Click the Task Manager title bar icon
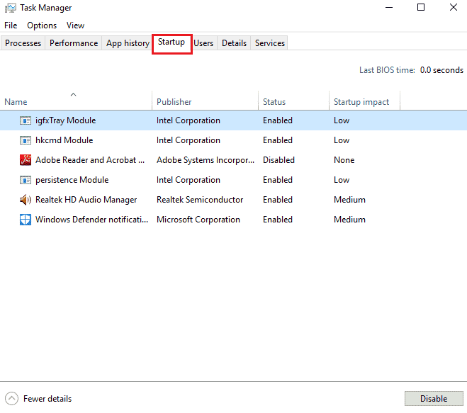 point(11,8)
